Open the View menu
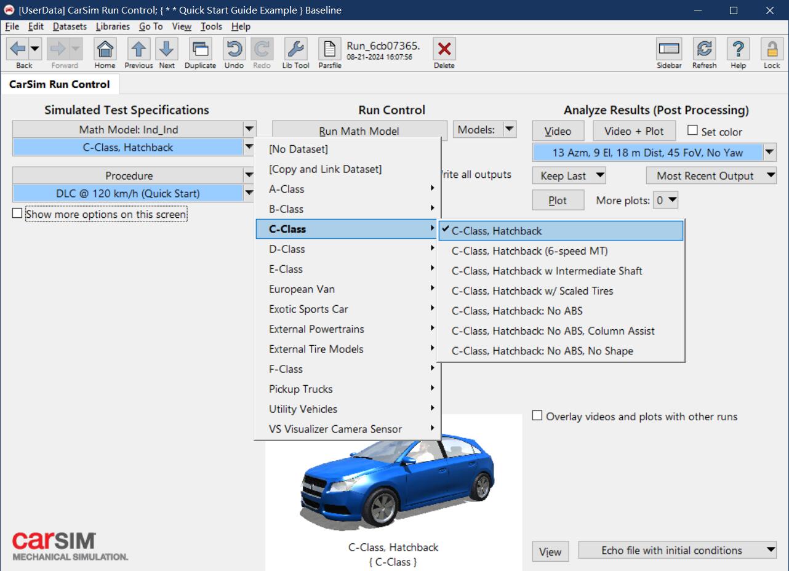This screenshot has width=789, height=571. (182, 26)
